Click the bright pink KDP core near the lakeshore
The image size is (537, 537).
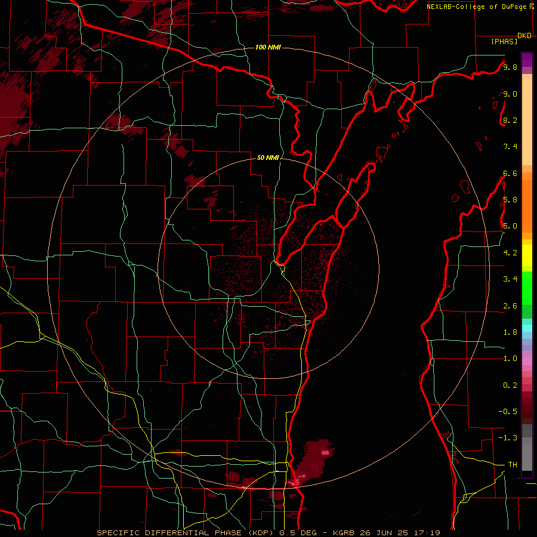click(x=295, y=482)
